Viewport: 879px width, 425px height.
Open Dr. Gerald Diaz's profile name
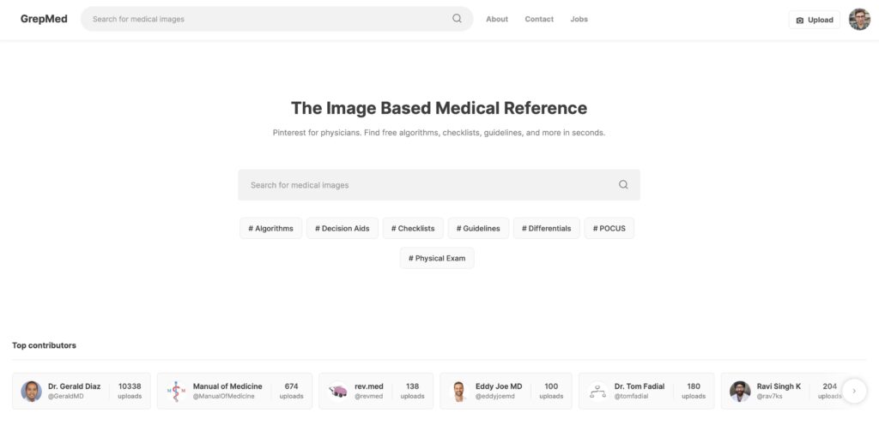click(75, 386)
